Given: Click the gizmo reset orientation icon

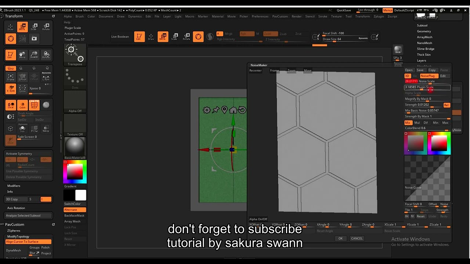Looking at the screenshot, I should (x=242, y=110).
